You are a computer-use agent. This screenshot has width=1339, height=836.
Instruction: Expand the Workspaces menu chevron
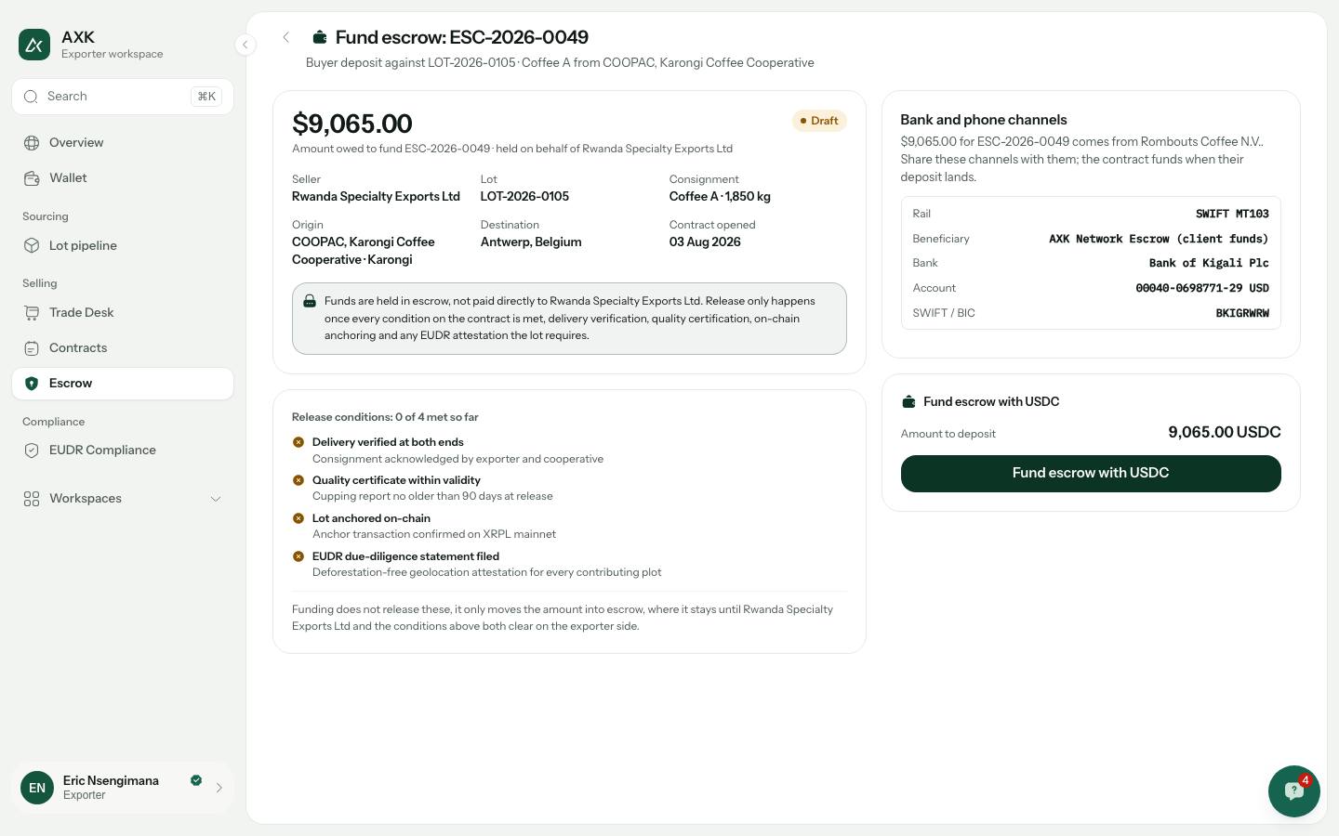tap(216, 499)
